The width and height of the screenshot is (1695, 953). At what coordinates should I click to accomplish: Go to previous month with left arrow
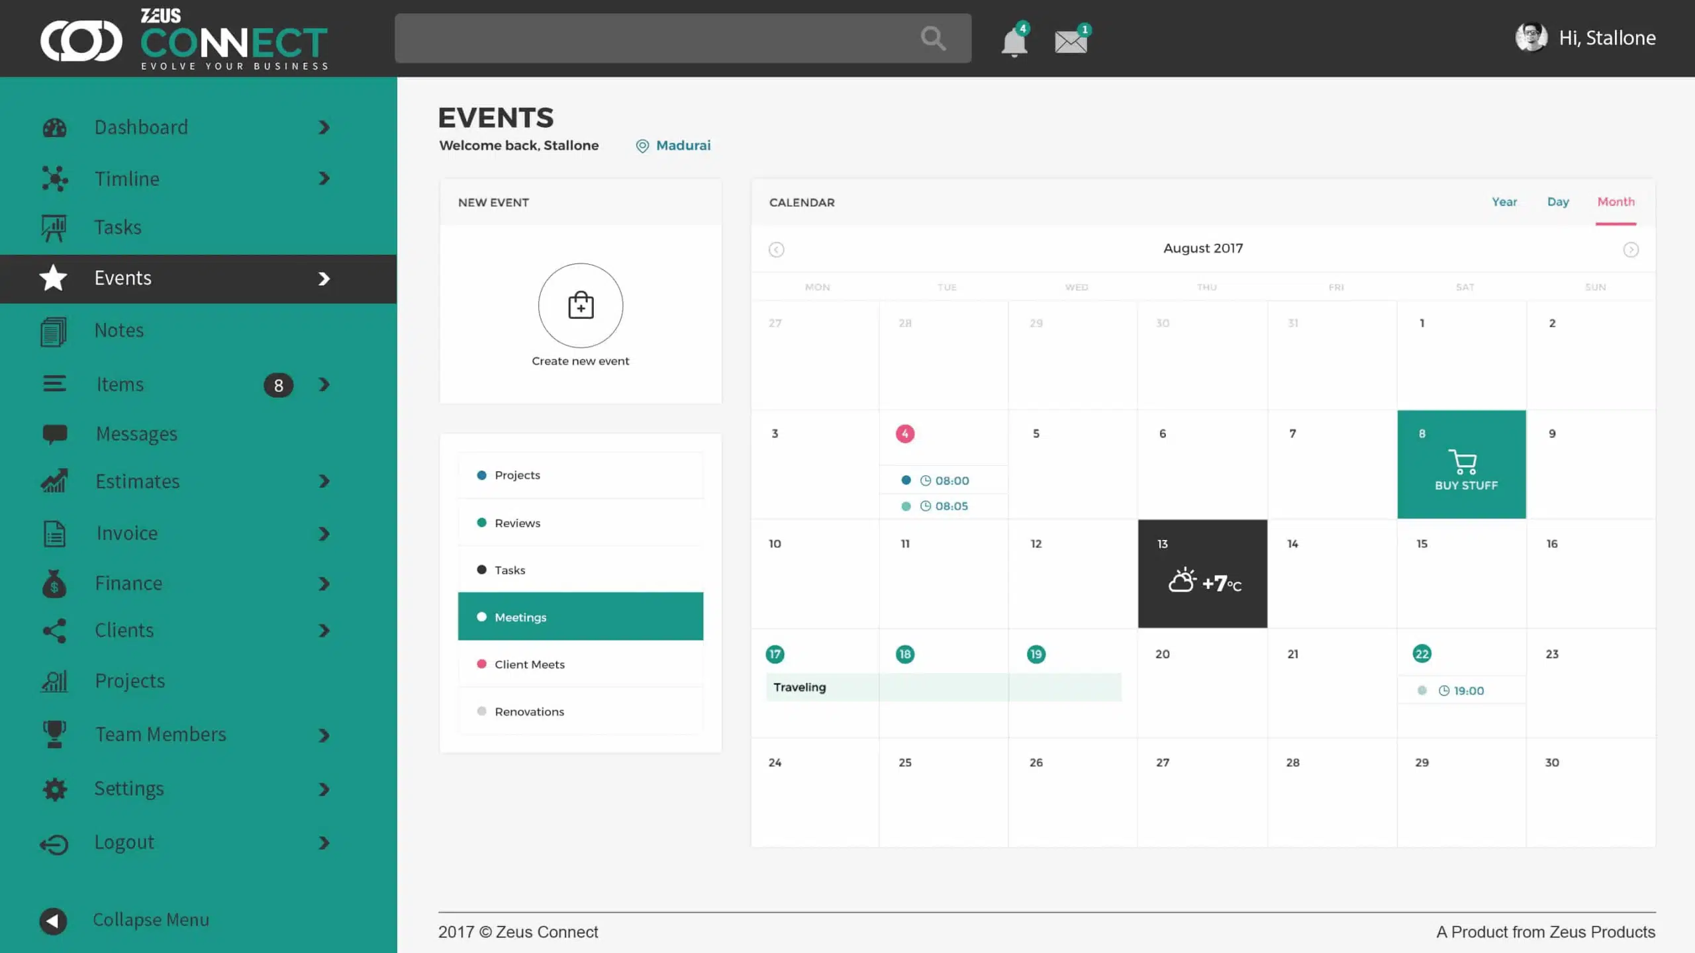coord(775,250)
